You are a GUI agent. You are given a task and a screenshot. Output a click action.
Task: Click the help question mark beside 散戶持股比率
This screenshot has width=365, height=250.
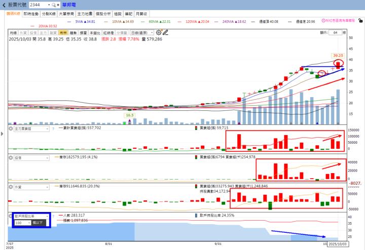[53, 216]
